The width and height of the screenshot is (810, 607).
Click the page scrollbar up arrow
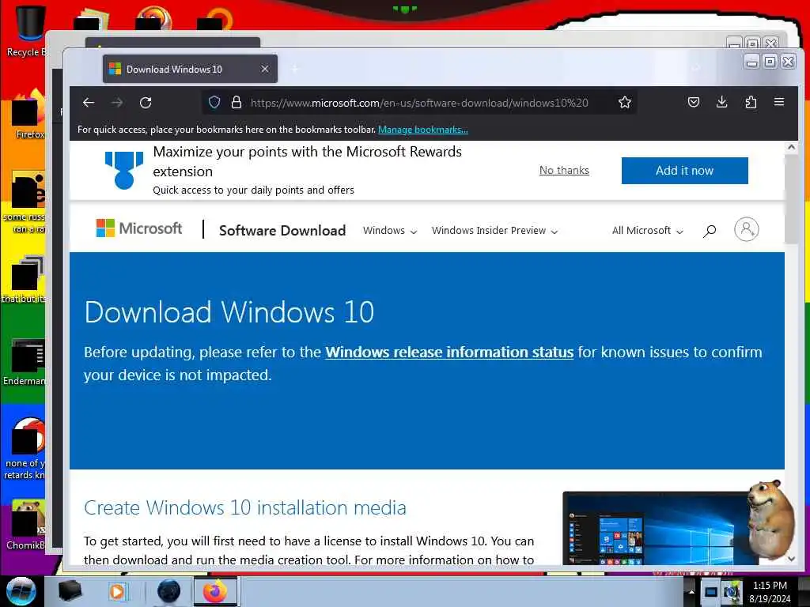point(791,147)
